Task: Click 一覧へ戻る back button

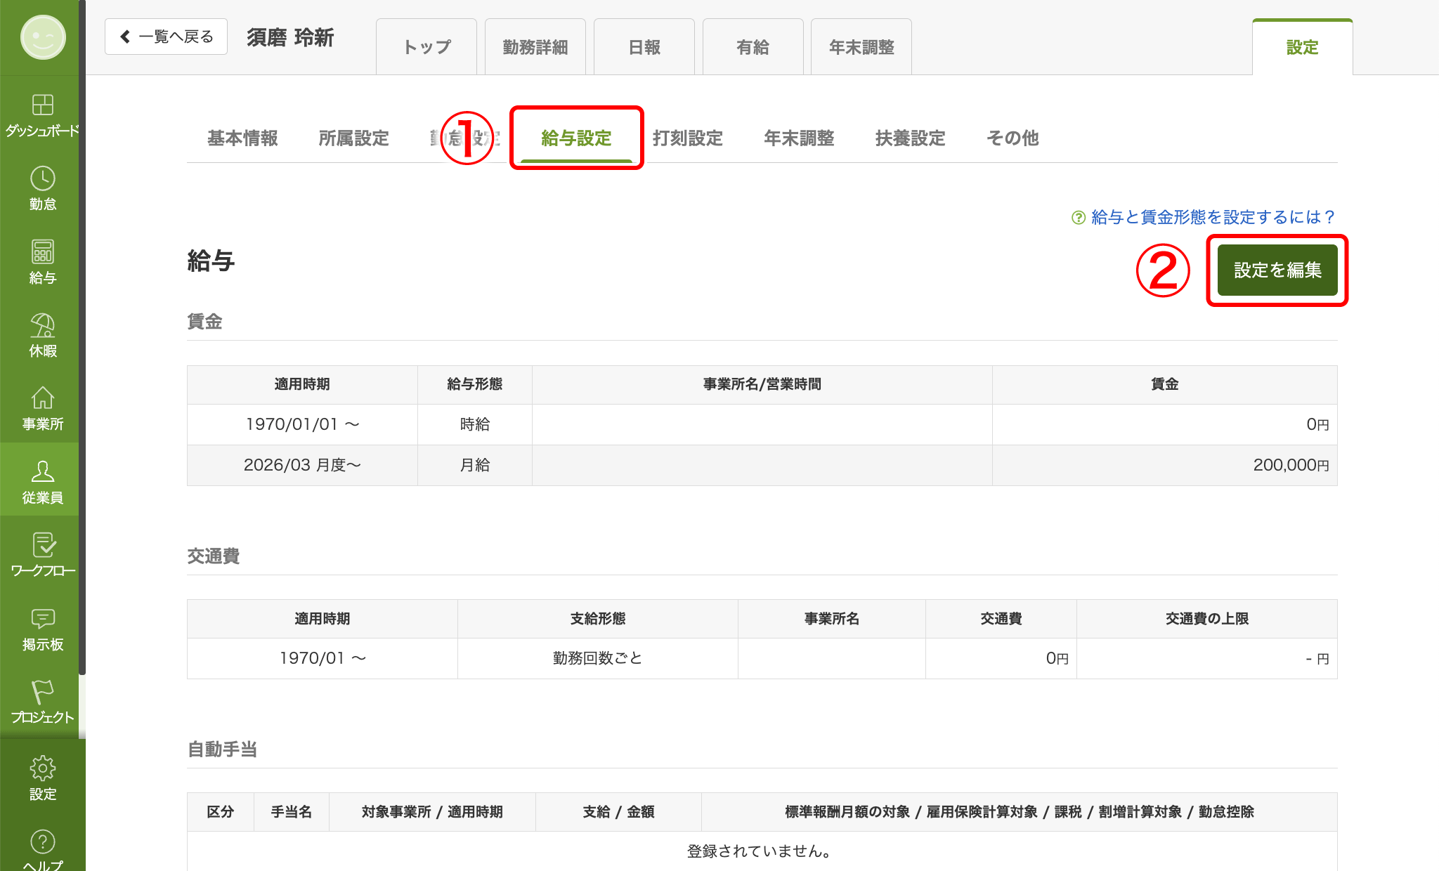Action: pyautogui.click(x=167, y=37)
